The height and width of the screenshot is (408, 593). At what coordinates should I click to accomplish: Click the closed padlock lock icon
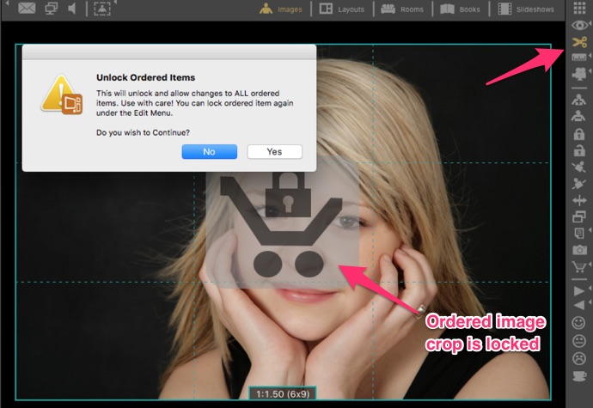(579, 134)
